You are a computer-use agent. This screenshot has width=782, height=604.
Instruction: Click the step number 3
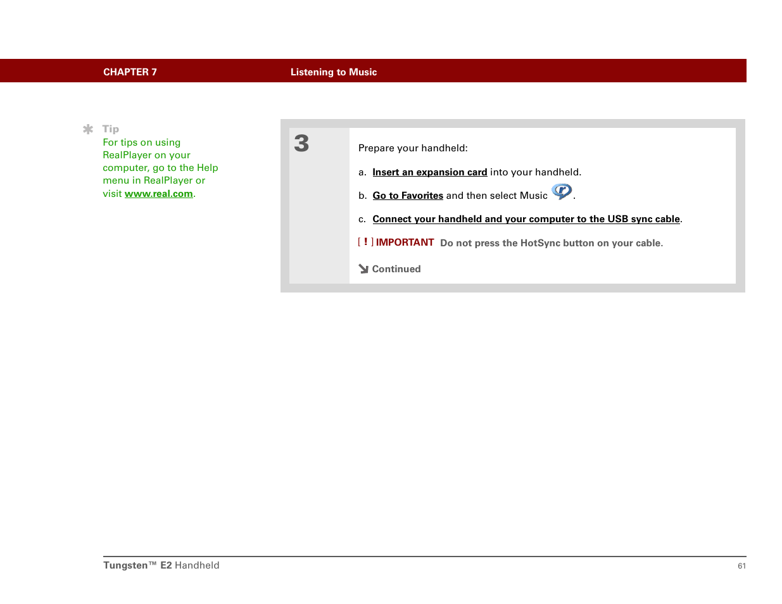click(x=301, y=144)
